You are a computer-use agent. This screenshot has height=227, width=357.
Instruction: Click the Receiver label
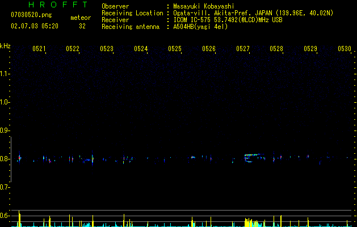[115, 20]
